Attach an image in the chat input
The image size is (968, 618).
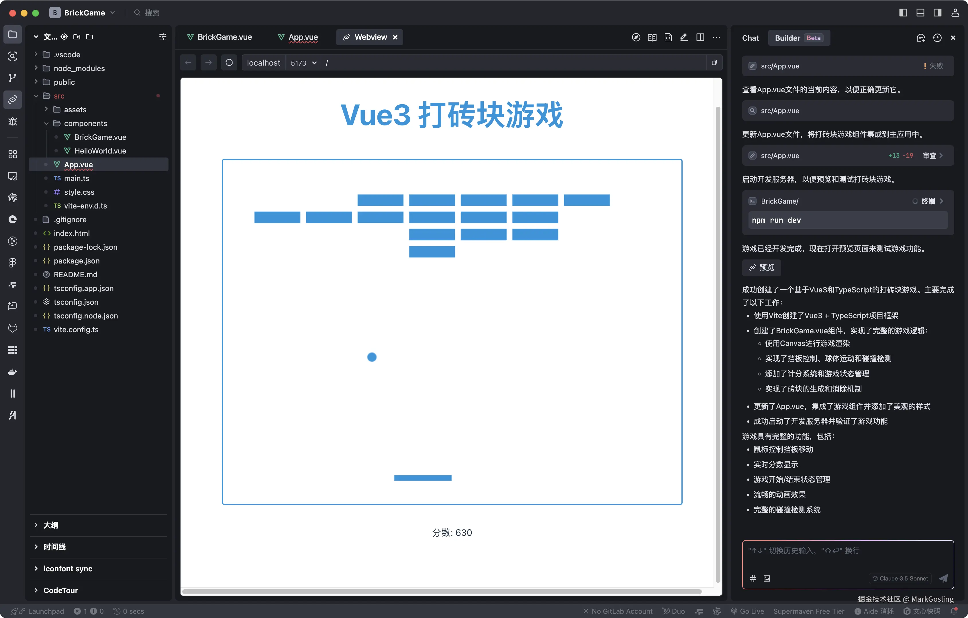[x=767, y=578]
